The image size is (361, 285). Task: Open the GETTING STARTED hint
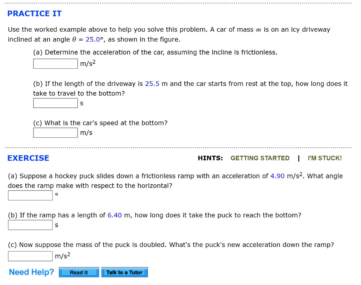260,158
